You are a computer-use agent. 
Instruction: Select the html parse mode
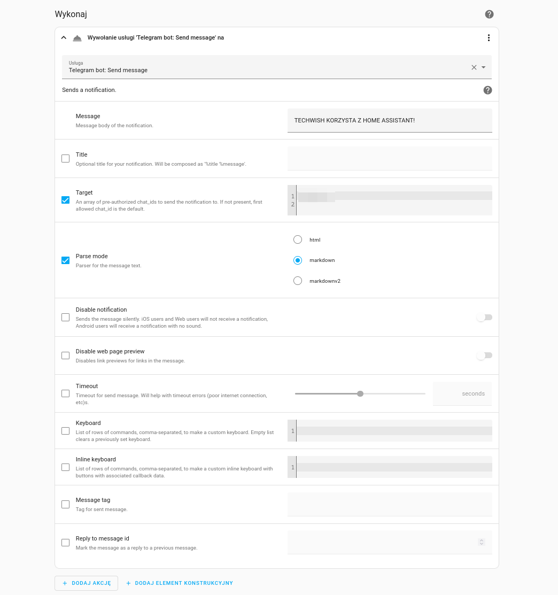pyautogui.click(x=298, y=239)
